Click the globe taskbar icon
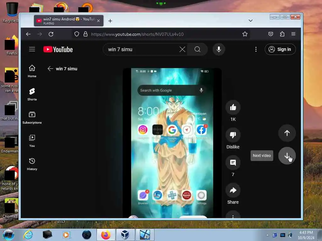This screenshot has width=322, height=241. point(86,235)
